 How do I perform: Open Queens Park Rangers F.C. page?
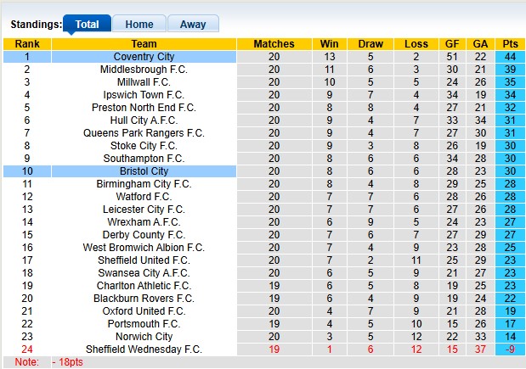(x=144, y=133)
